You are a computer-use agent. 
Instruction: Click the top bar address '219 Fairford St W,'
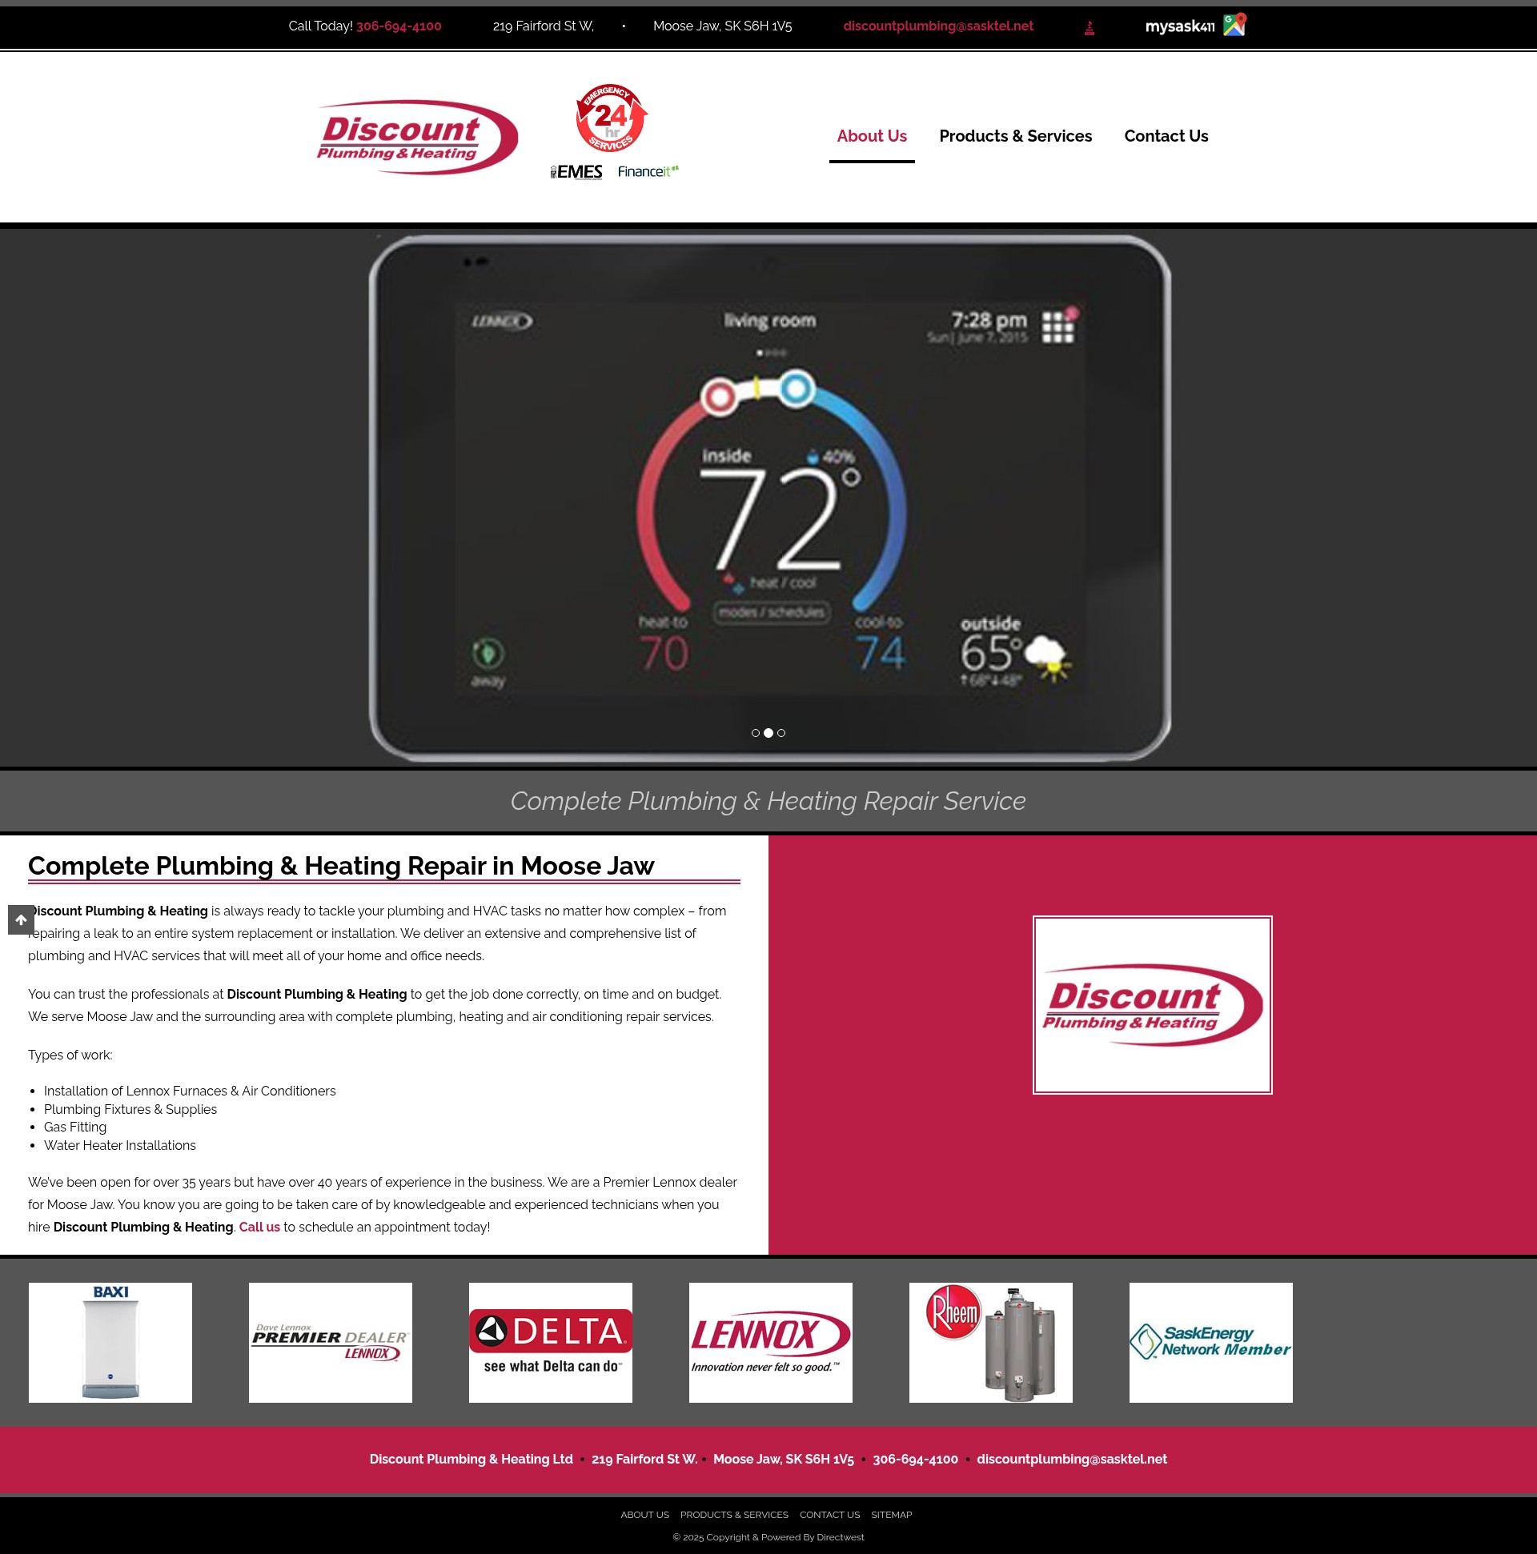pyautogui.click(x=544, y=26)
